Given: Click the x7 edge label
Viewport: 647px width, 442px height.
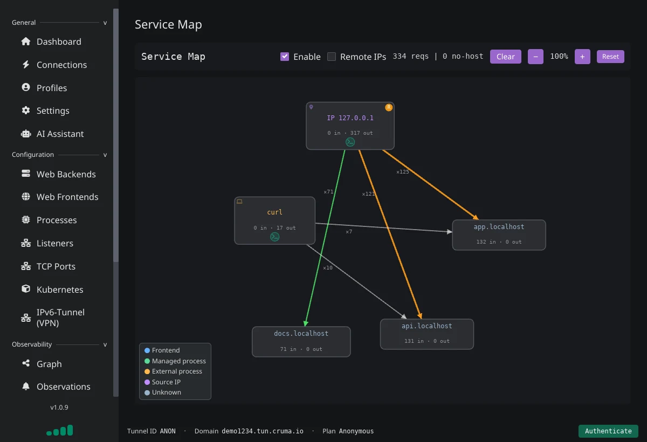Looking at the screenshot, I should tap(349, 232).
